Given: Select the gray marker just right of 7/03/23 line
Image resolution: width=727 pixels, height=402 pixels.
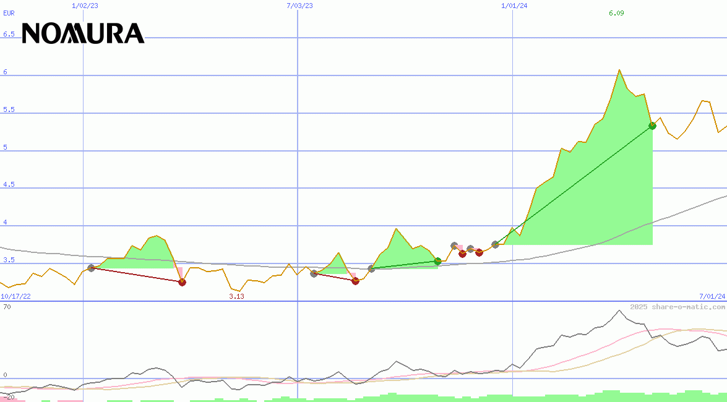Looking at the screenshot, I should click(314, 273).
